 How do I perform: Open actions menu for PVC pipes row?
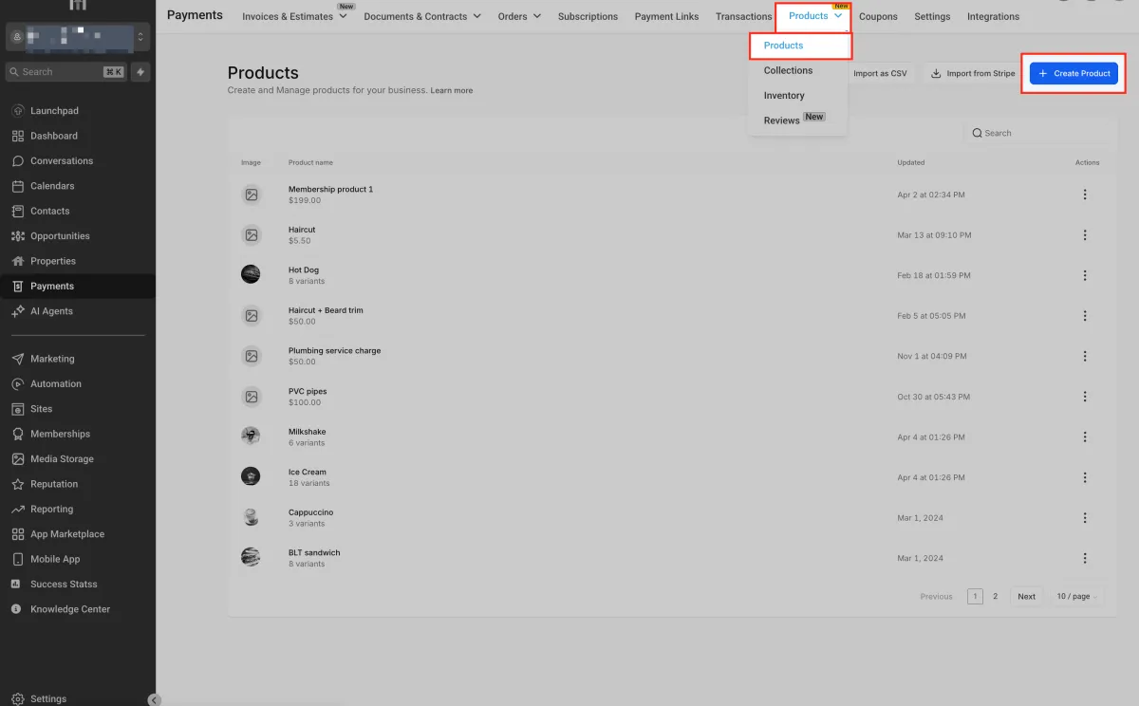point(1085,397)
